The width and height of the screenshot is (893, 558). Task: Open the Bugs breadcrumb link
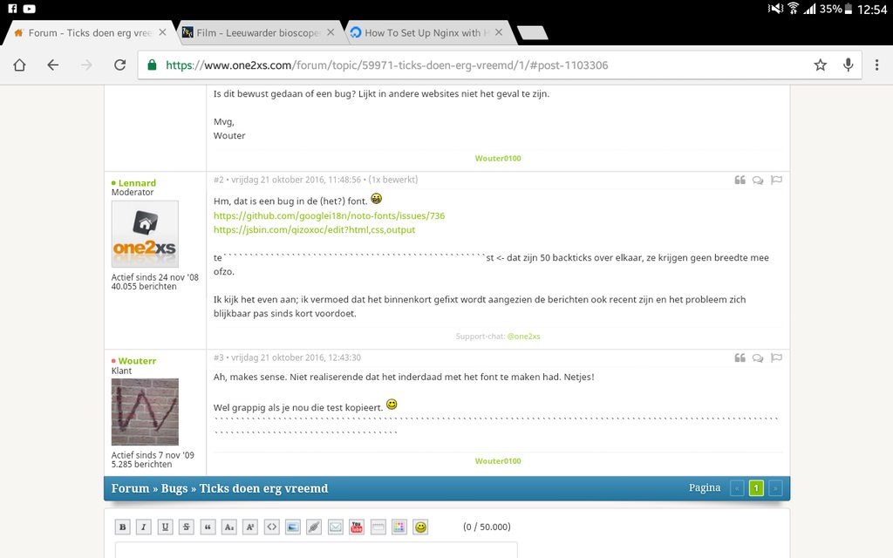[x=174, y=488]
